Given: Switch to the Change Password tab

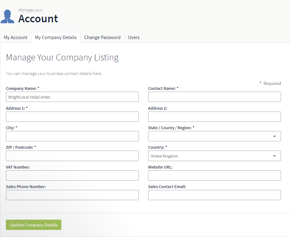Looking at the screenshot, I should [x=102, y=37].
